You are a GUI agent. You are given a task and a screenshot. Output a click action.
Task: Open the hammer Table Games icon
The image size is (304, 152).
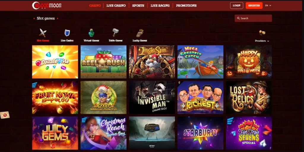(115, 32)
